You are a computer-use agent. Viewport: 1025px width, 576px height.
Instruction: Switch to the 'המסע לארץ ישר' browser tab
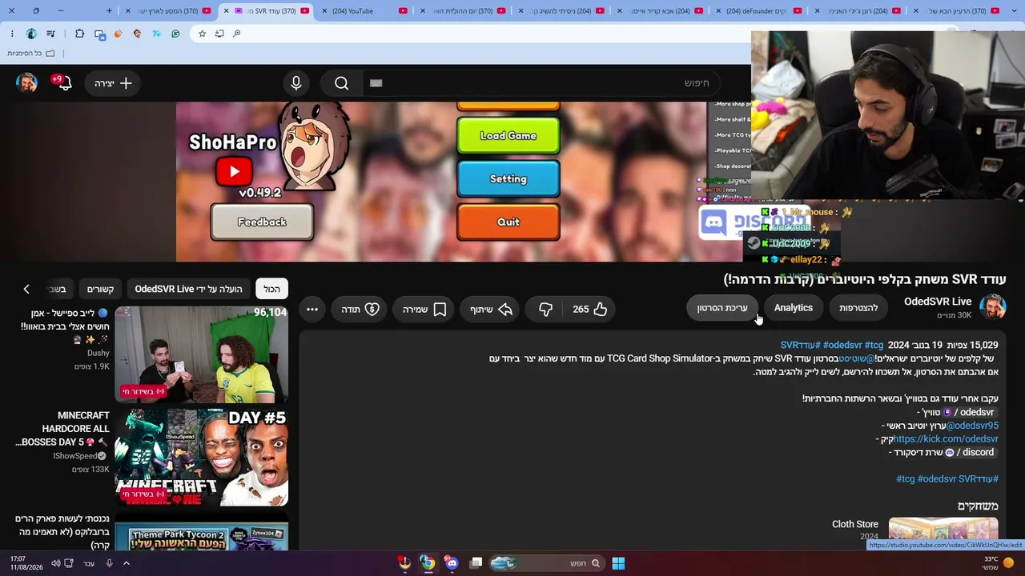(167, 11)
